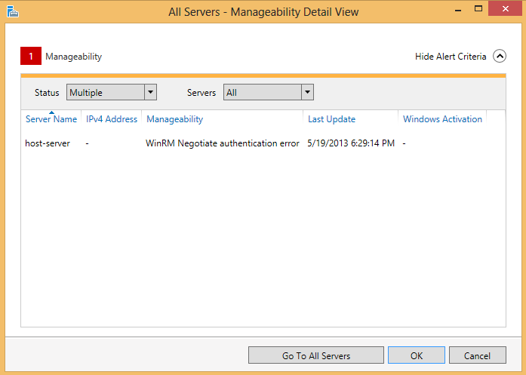Click the Go To All Servers button
Screen dimensions: 526x375
pyautogui.click(x=316, y=355)
